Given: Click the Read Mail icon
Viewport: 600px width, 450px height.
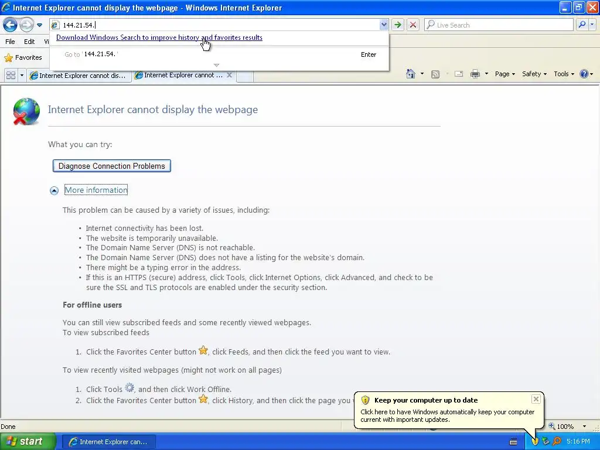Looking at the screenshot, I should tap(459, 74).
